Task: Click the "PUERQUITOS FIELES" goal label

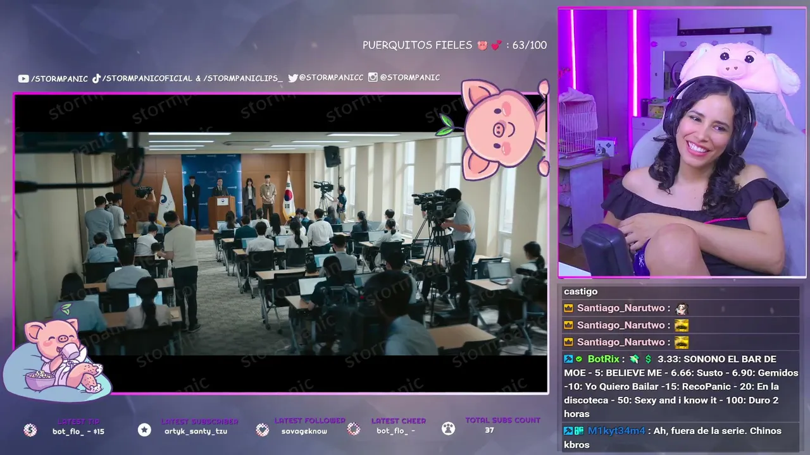Action: 418,45
